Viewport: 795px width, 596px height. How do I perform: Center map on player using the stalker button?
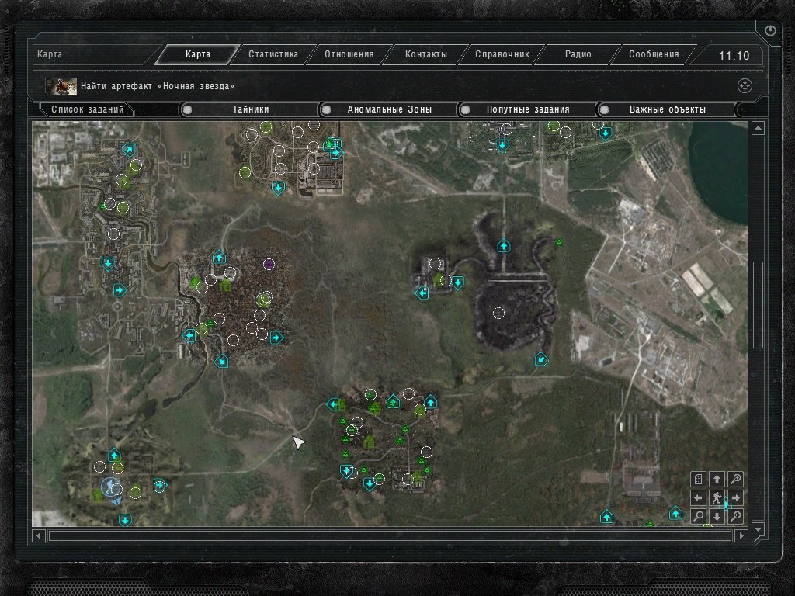(717, 497)
